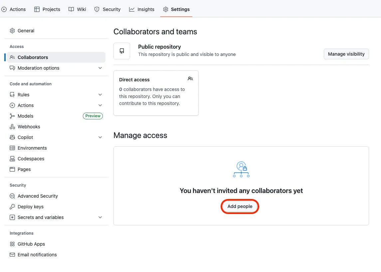Open the Insights tab
Viewport: 381px width, 272px height.
pyautogui.click(x=142, y=9)
